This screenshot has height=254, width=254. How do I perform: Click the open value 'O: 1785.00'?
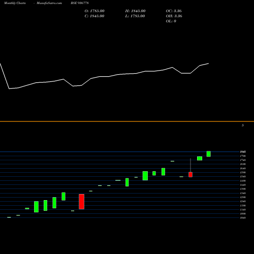pyautogui.click(x=94, y=11)
